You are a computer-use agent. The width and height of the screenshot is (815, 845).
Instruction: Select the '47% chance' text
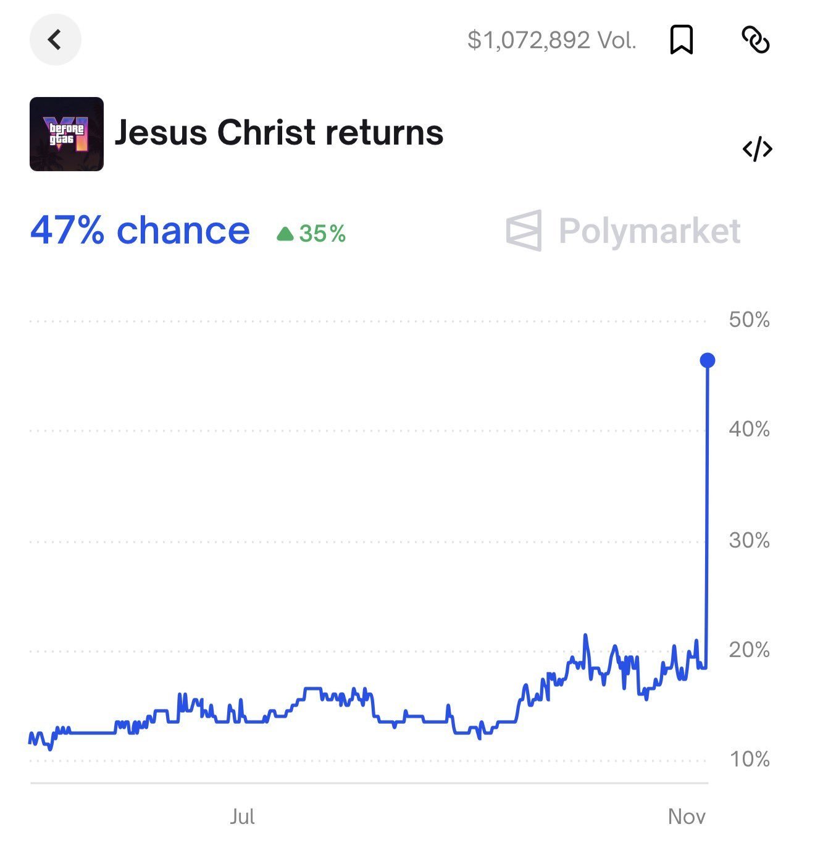140,231
